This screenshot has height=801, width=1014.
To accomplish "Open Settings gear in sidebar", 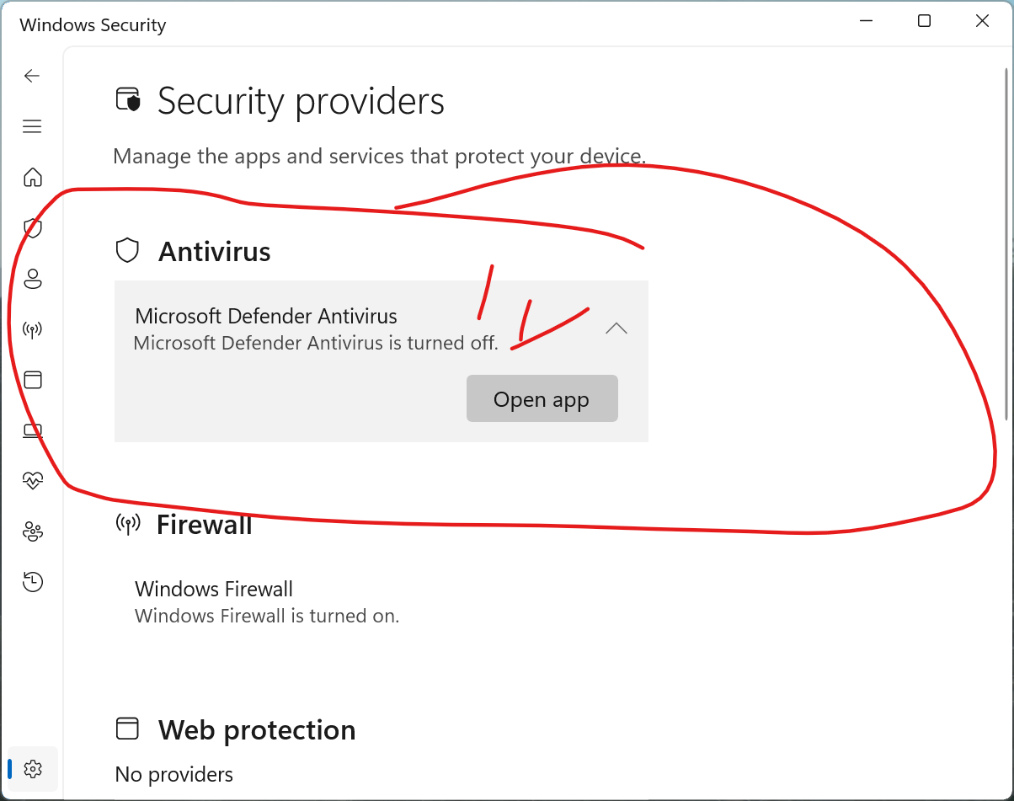I will pyautogui.click(x=33, y=768).
